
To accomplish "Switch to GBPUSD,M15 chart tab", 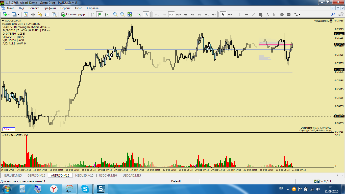I will tap(36, 175).
